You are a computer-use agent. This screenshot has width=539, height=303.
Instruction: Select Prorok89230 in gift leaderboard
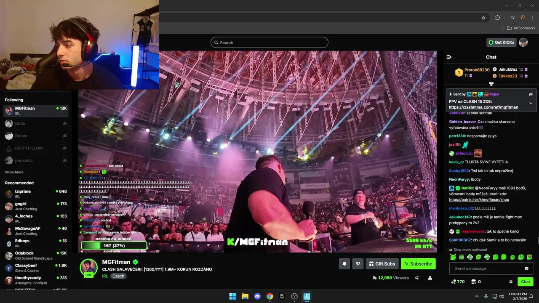[477, 70]
